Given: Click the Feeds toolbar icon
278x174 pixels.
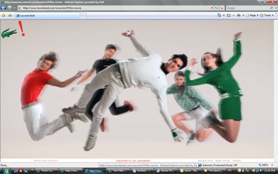Looking at the screenshot, I should tap(229, 15).
